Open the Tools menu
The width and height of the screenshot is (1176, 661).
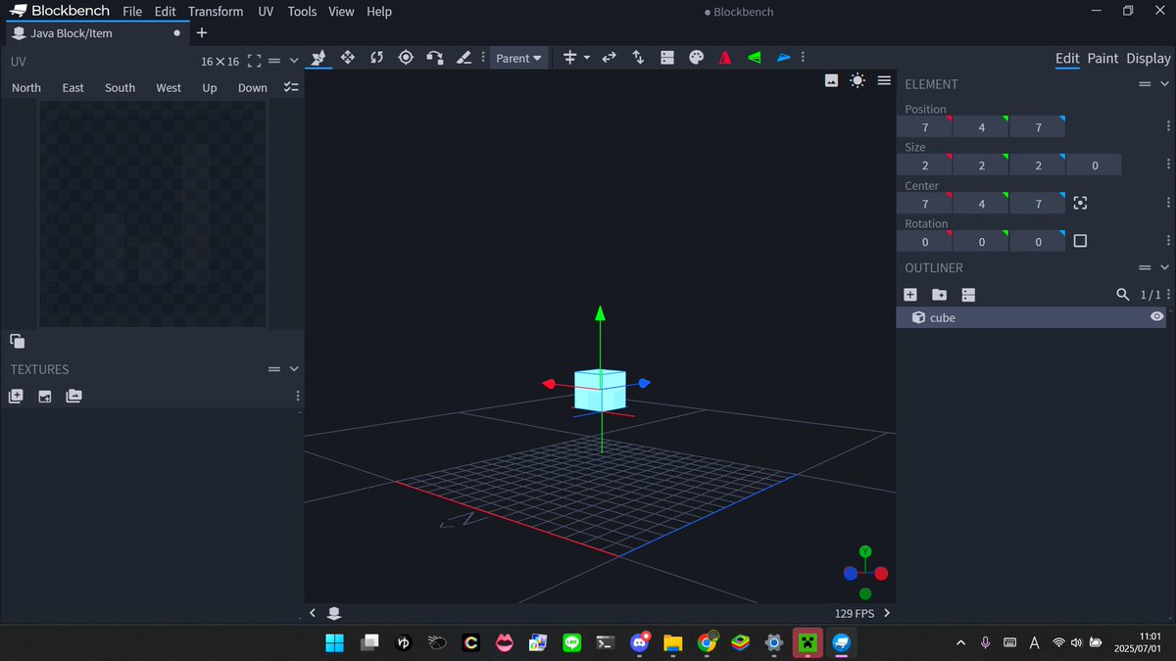tap(302, 12)
